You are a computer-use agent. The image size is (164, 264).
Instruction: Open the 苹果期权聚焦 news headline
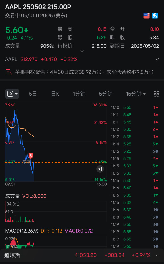pyautogui.click(x=84, y=72)
